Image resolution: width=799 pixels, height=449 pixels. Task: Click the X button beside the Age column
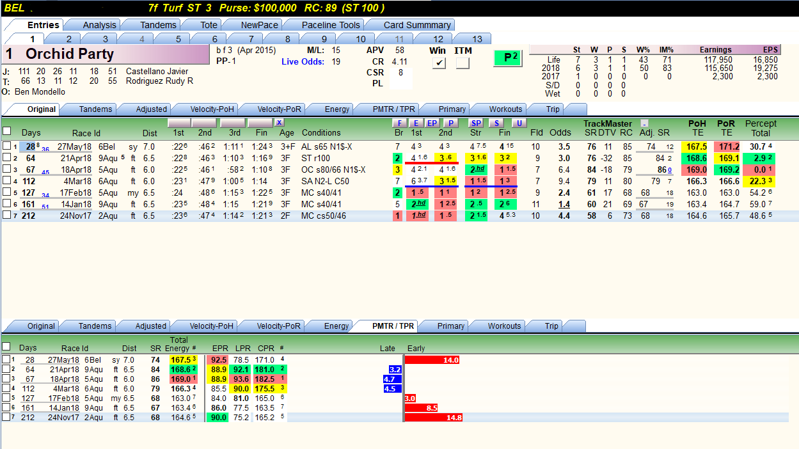(279, 123)
